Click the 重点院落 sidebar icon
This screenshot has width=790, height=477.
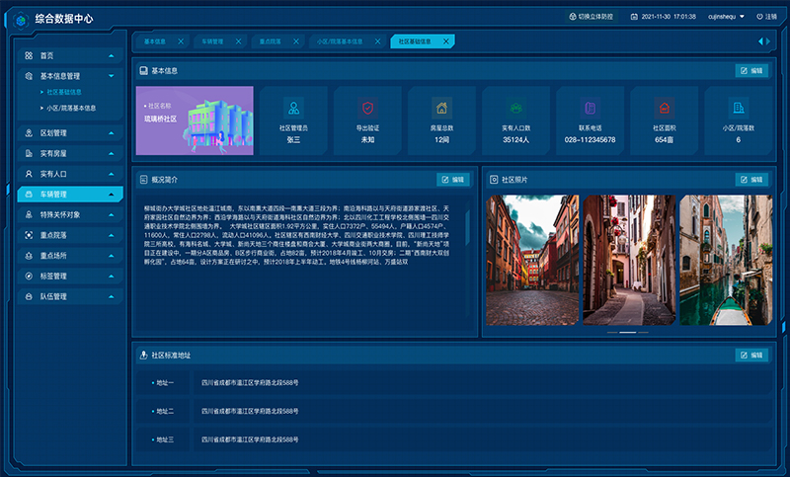pyautogui.click(x=29, y=235)
